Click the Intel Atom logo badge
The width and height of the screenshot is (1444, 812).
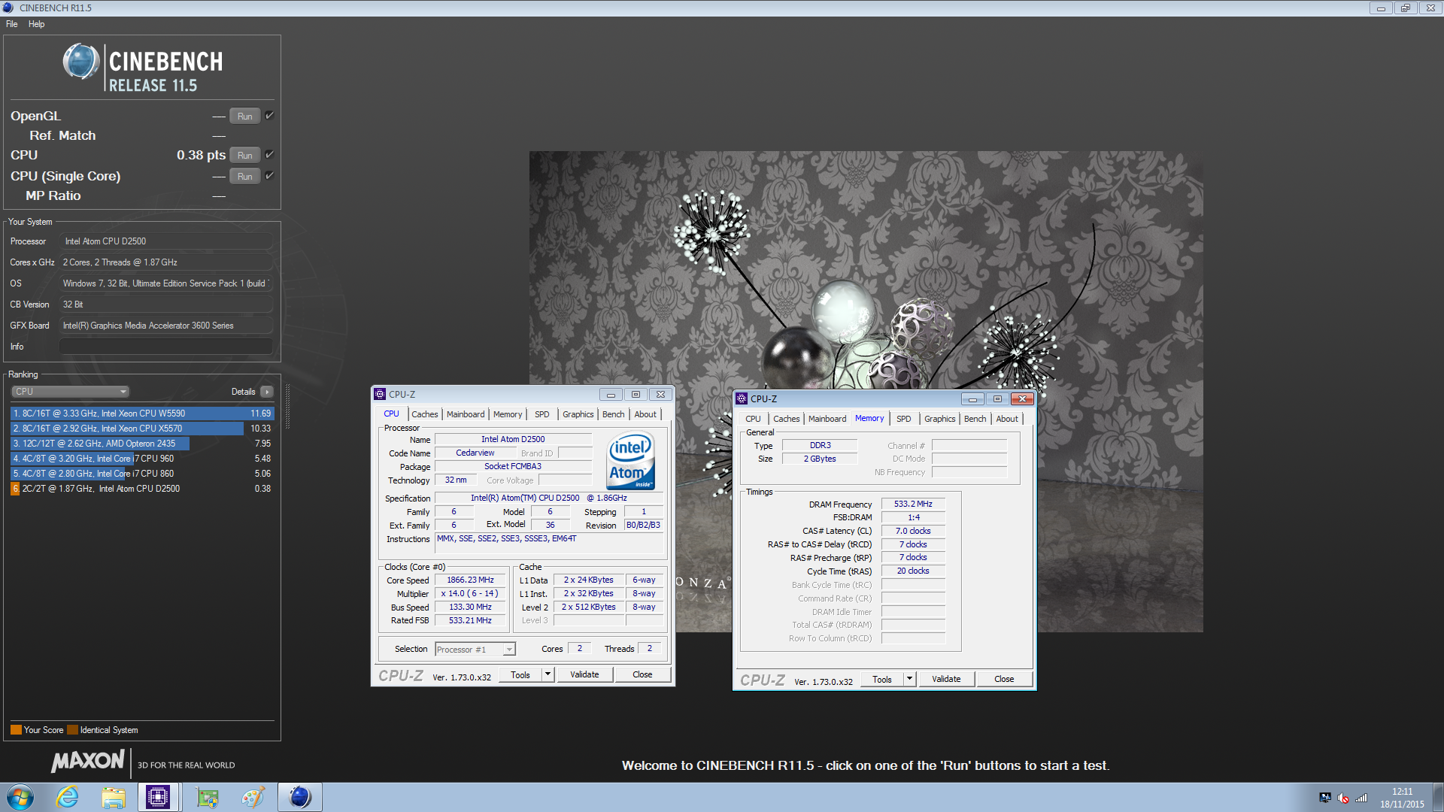(x=630, y=460)
